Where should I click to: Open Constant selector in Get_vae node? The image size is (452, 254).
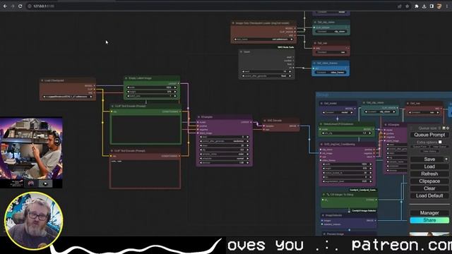424,112
